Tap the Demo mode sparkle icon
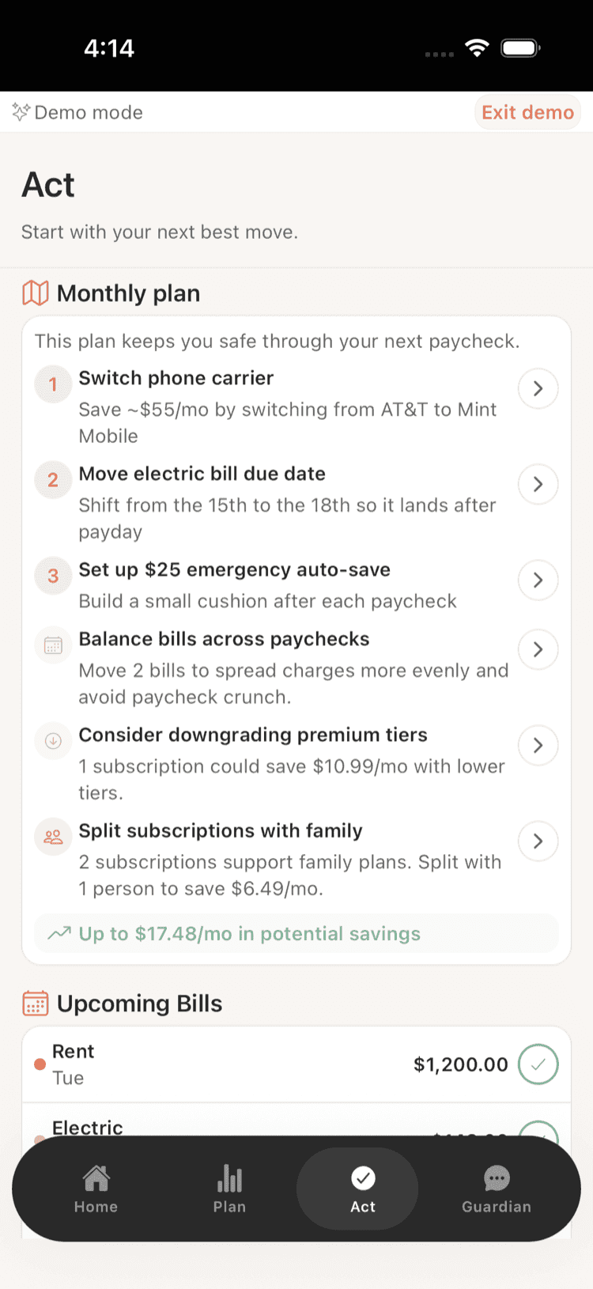 click(21, 112)
